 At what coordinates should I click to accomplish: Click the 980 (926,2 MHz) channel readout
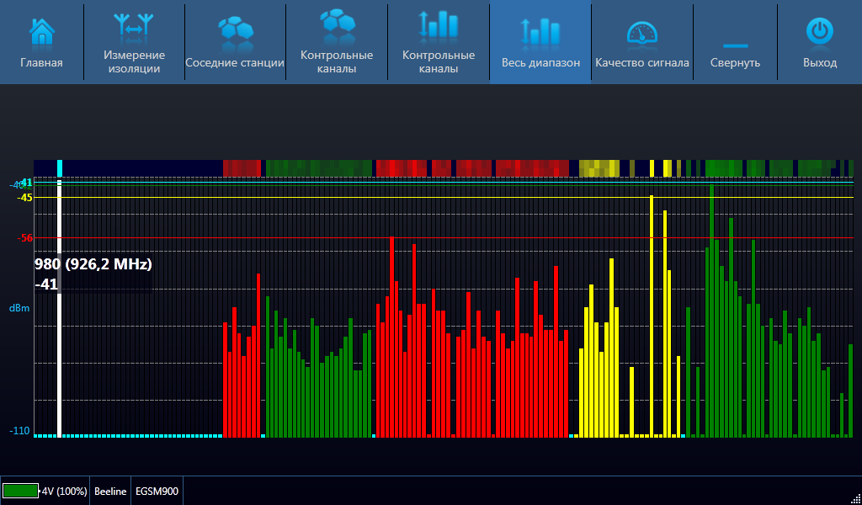[x=93, y=264]
